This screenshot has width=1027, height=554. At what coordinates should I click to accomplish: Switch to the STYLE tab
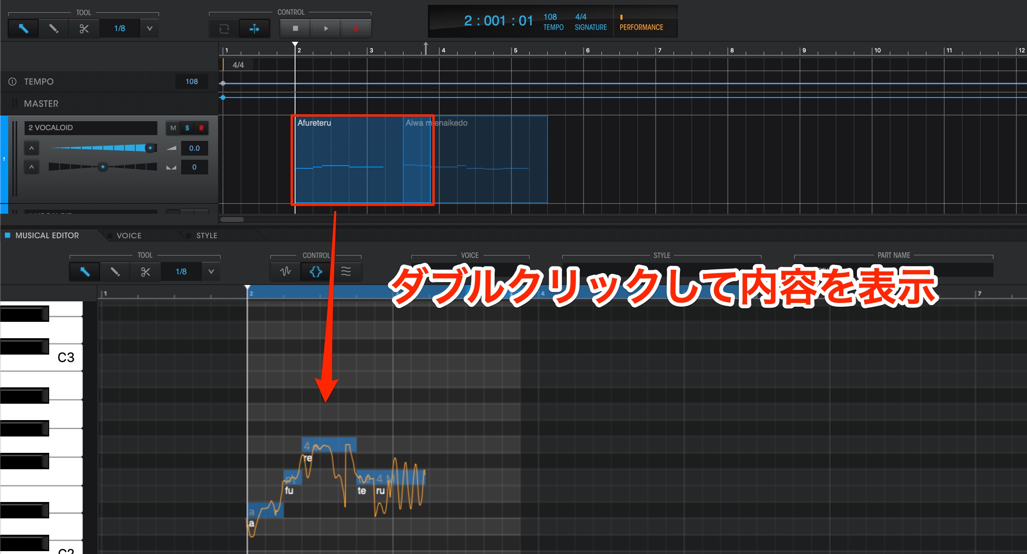pos(207,235)
